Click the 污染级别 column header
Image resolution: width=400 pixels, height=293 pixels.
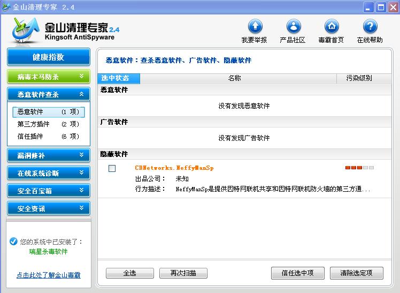(x=364, y=78)
